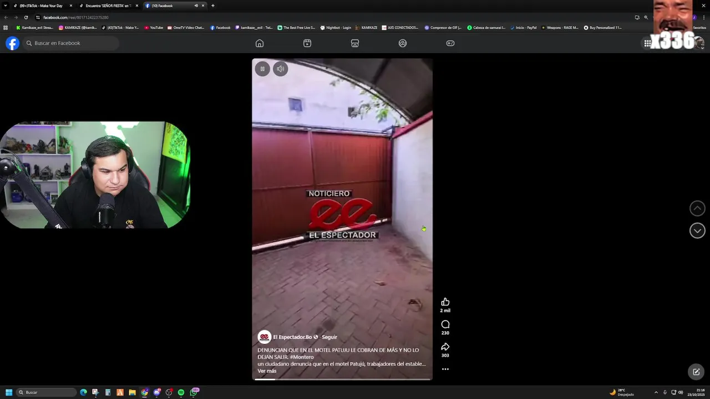Image resolution: width=710 pixels, height=399 pixels.
Task: Click the #Montero hashtag
Action: click(x=302, y=357)
